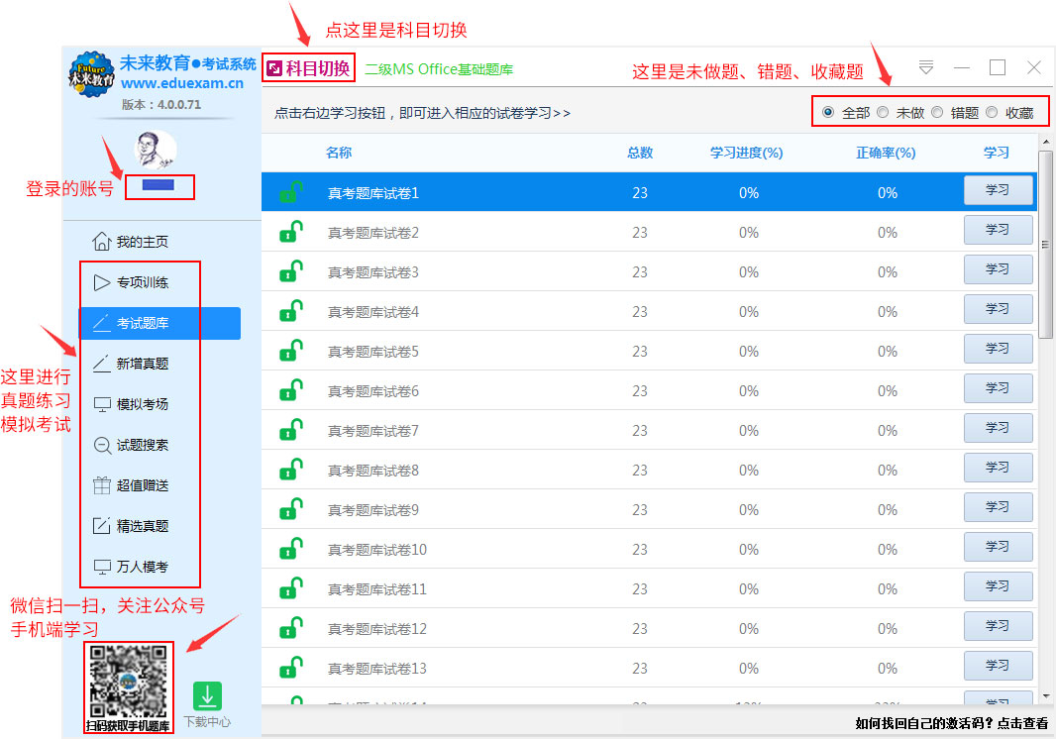Click the user avatar portrait
The width and height of the screenshot is (1056, 739).
155,152
